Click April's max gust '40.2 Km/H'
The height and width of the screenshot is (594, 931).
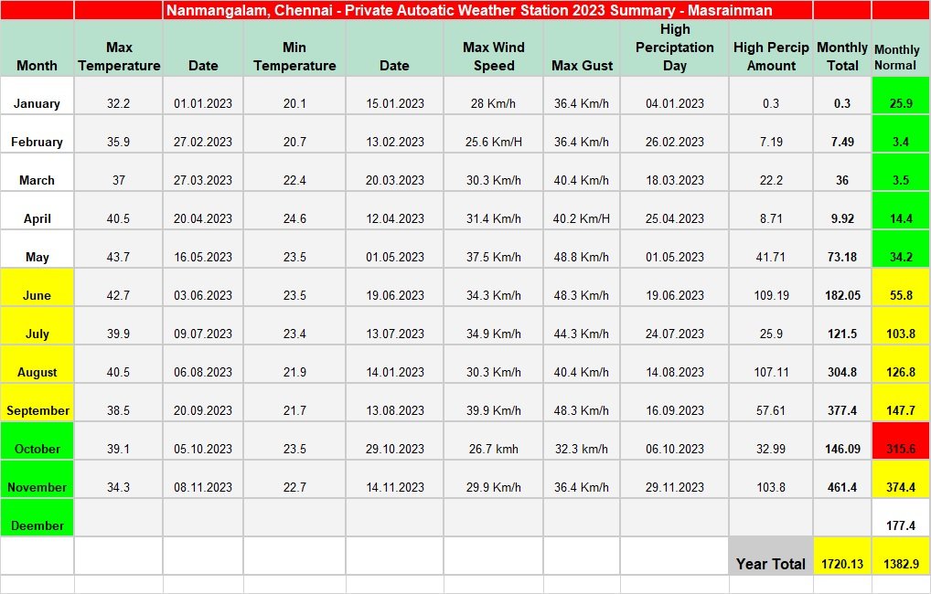tap(582, 210)
